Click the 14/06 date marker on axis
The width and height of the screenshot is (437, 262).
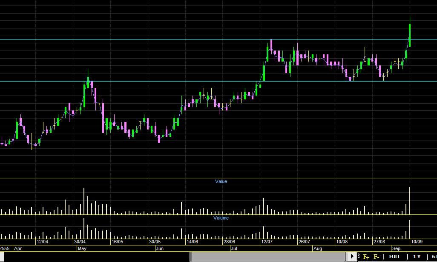tap(192, 242)
